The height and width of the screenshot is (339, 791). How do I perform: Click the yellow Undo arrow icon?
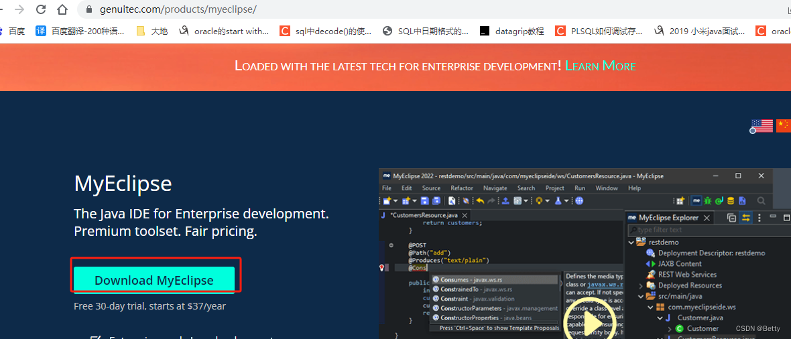480,201
